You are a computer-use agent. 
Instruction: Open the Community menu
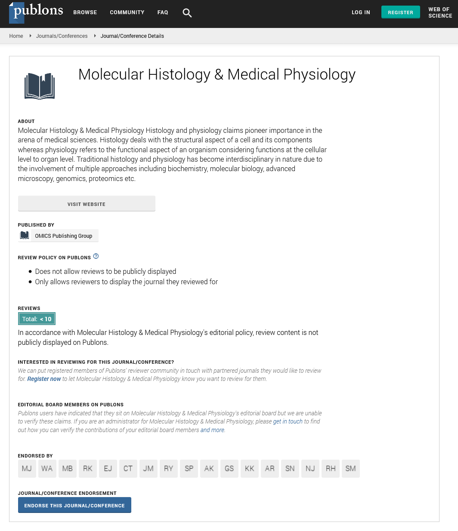coord(127,12)
